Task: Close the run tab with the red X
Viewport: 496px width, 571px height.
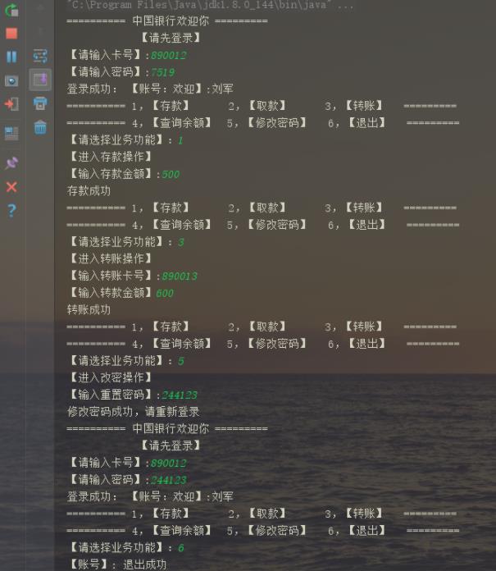Action: (11, 187)
